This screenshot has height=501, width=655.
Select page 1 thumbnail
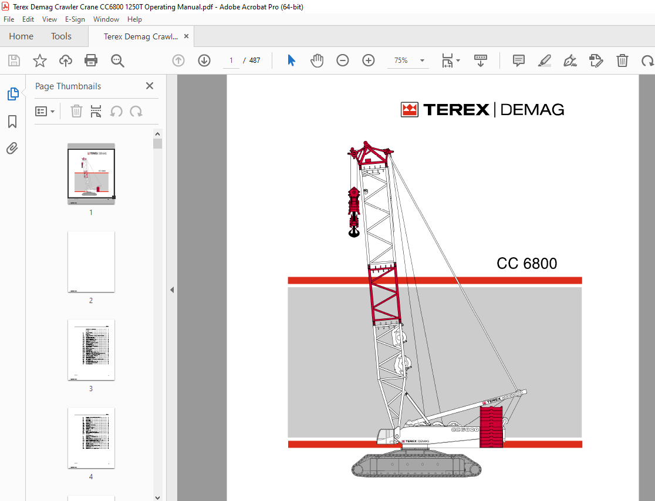tap(91, 173)
